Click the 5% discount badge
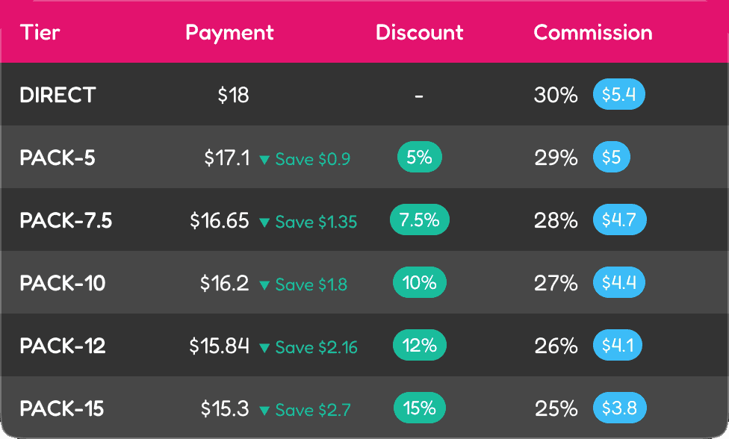 pyautogui.click(x=419, y=157)
